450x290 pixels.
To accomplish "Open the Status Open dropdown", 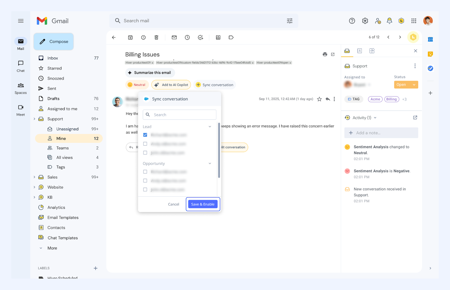I will (x=406, y=85).
